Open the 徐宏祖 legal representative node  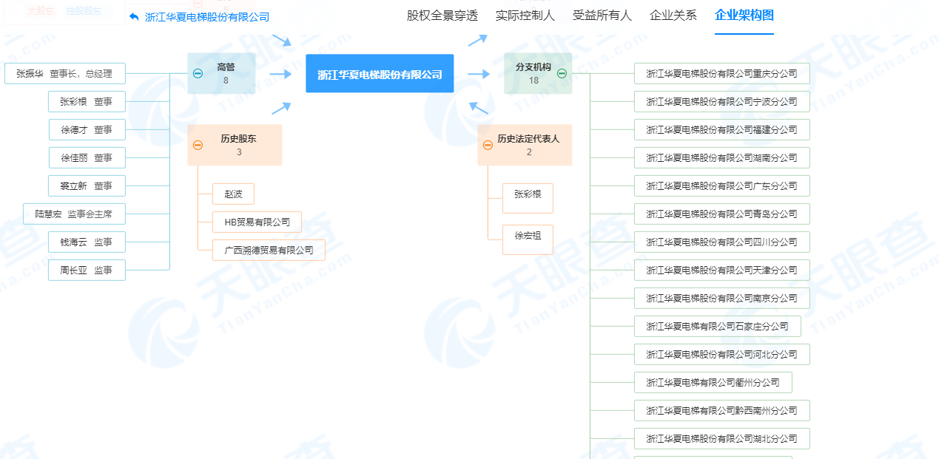(x=528, y=240)
